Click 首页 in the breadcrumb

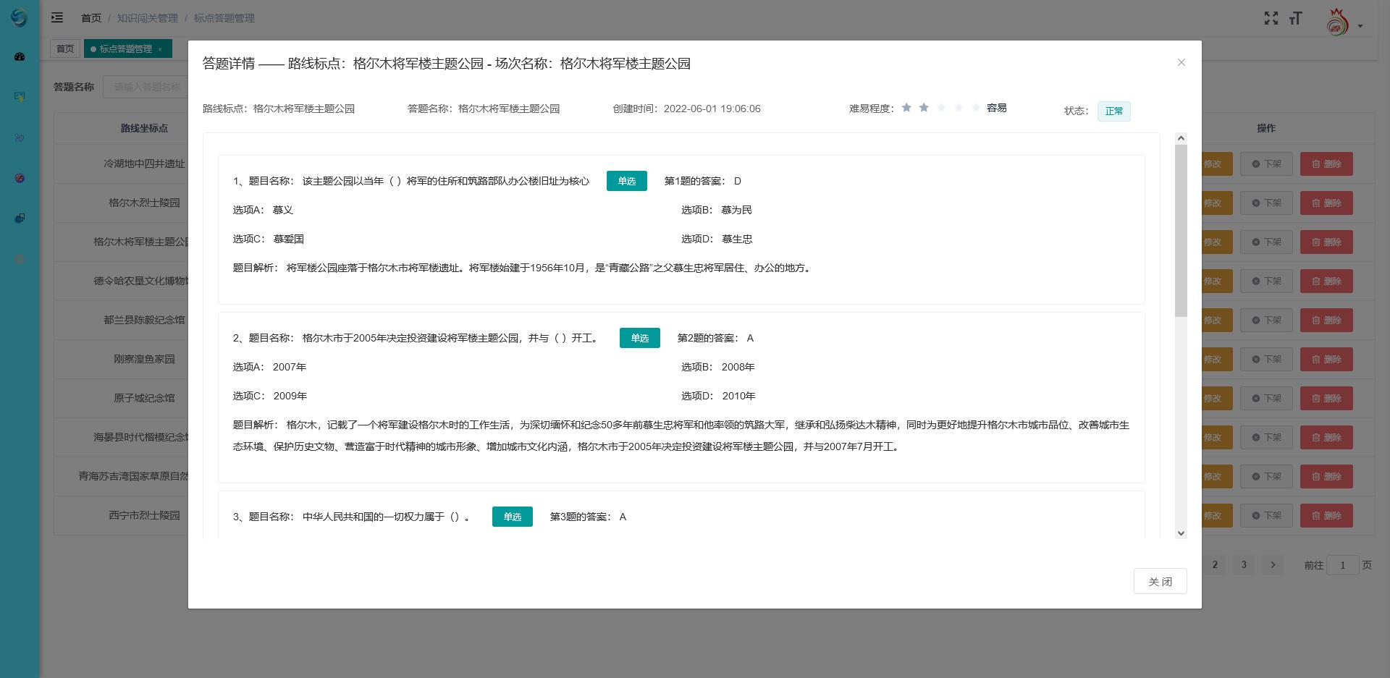91,18
